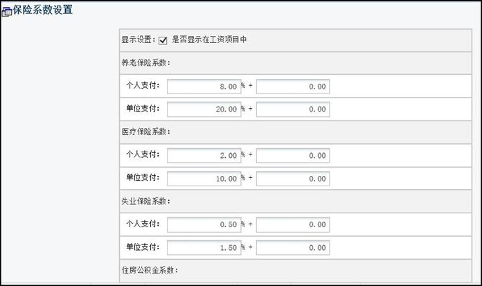
Task: Click 医疗保险 单位支付 fixed amount field
Action: [293, 179]
